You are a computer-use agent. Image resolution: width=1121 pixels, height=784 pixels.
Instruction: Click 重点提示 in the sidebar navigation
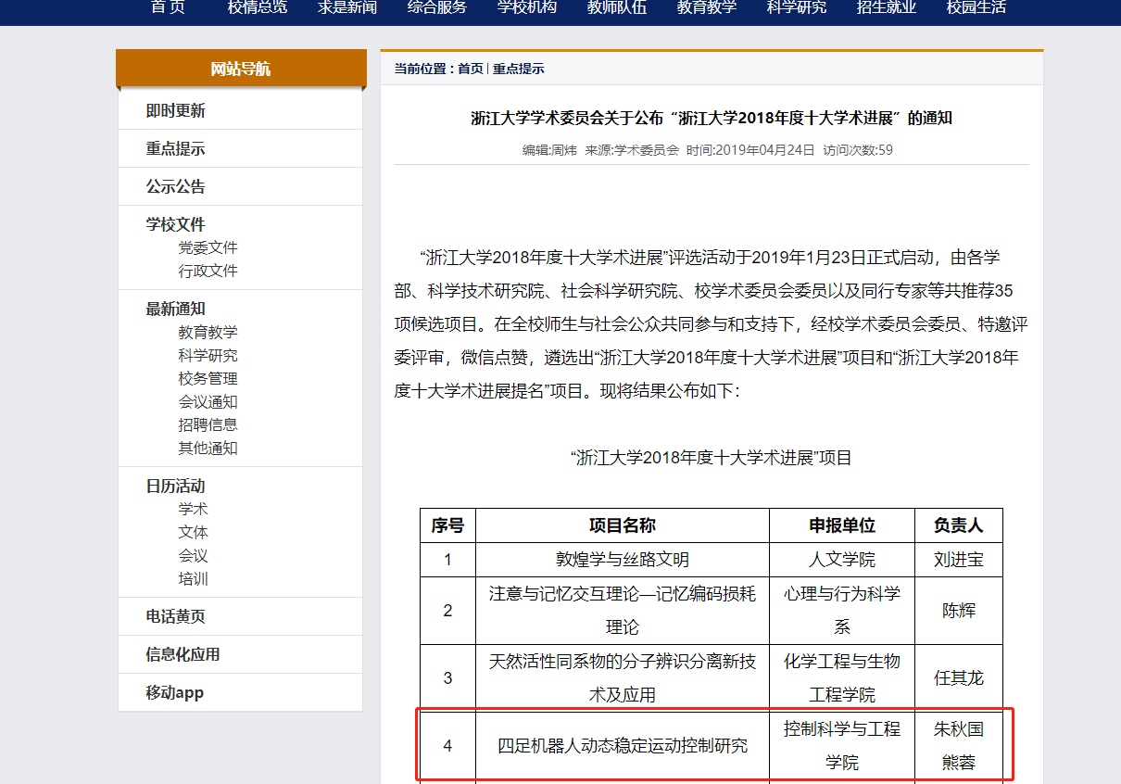coord(175,149)
